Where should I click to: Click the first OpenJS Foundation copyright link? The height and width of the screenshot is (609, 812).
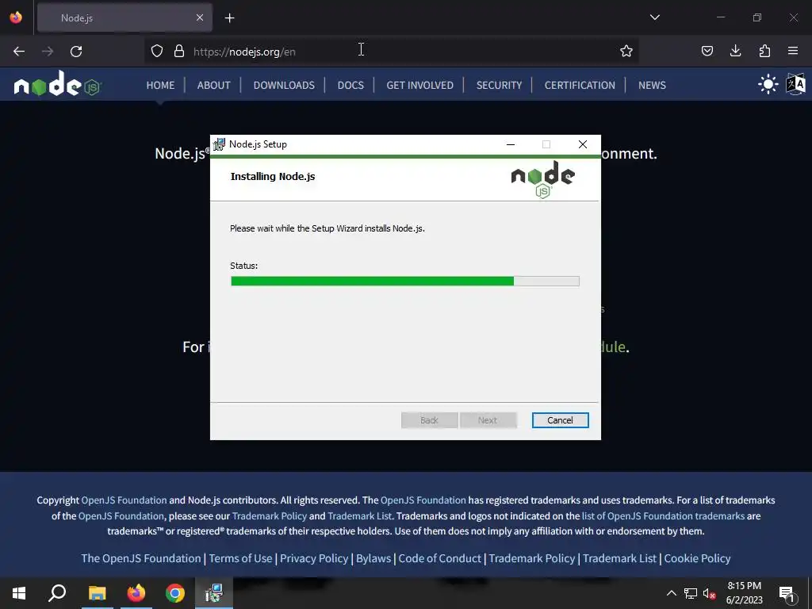[x=124, y=500]
